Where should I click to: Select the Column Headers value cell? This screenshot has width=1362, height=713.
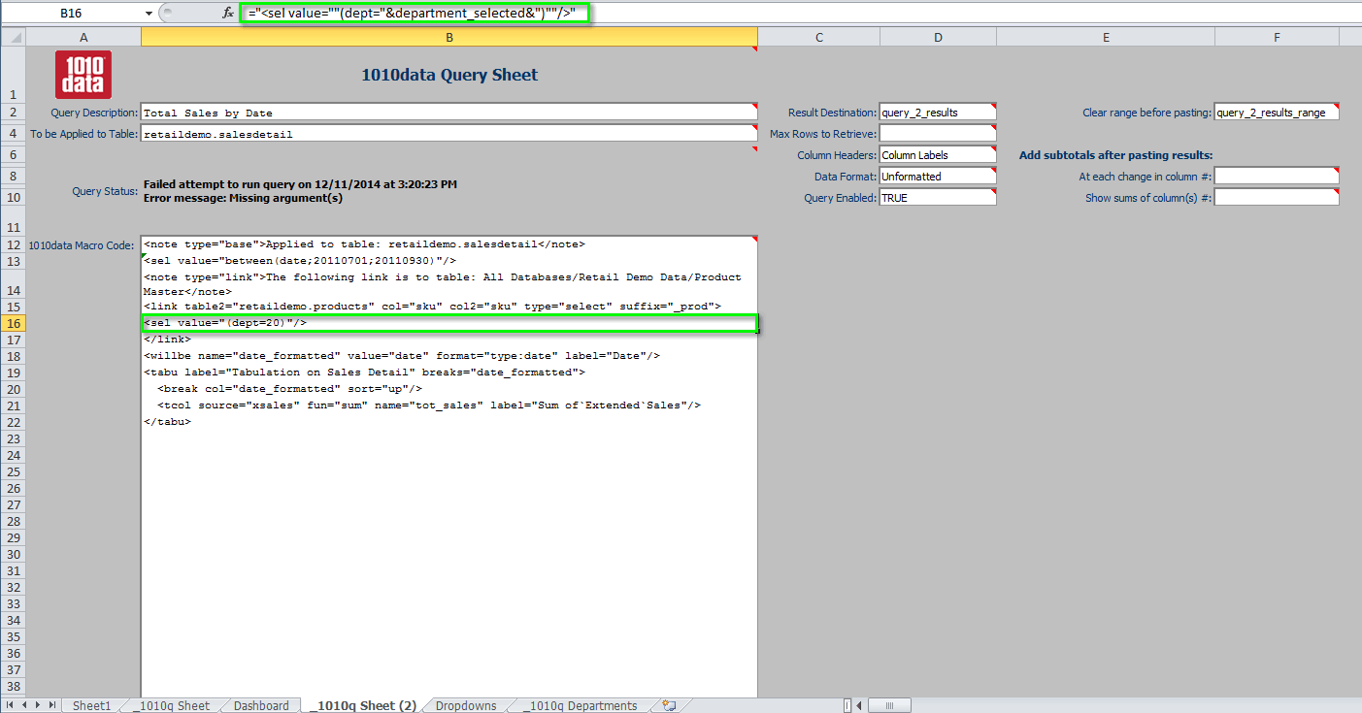pos(938,155)
